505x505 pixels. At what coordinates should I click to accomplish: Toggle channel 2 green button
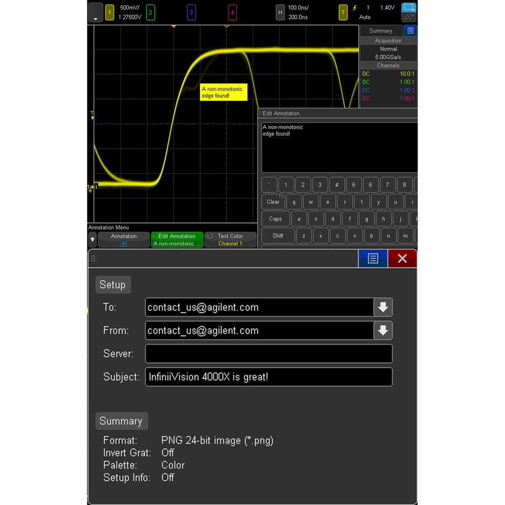(x=150, y=13)
